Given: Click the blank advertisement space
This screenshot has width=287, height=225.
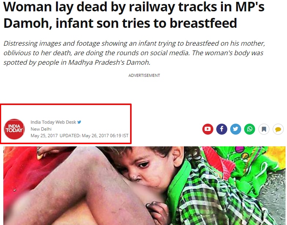Looking at the screenshot, I should coord(144,90).
